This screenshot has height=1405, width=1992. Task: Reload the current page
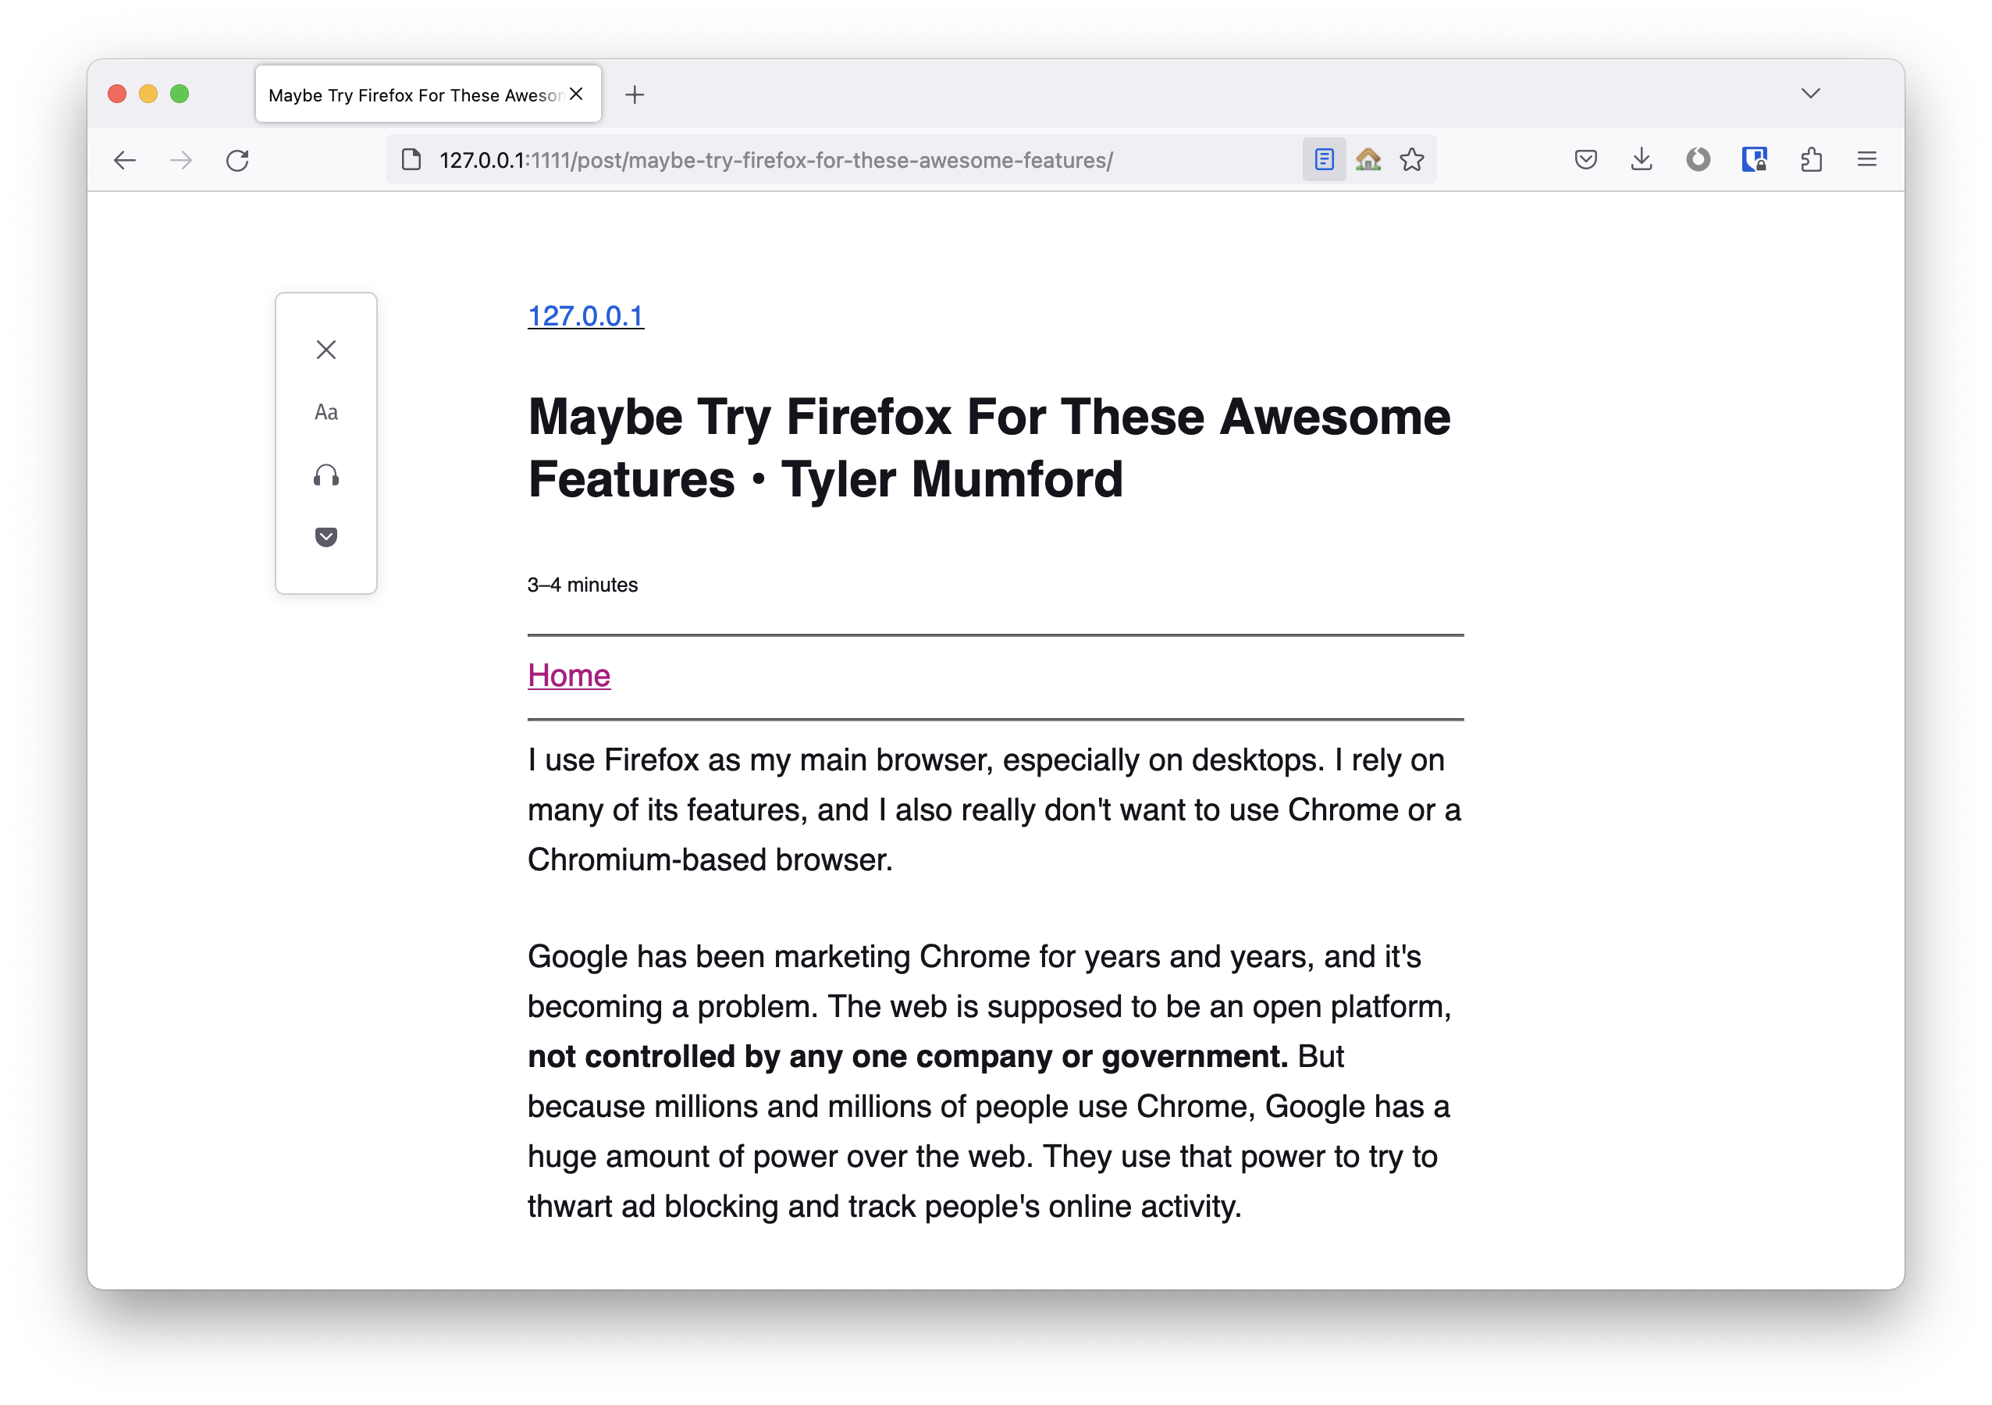point(238,160)
